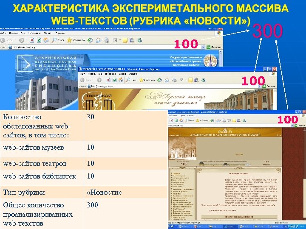Print page from museum window toolbar

click(x=224, y=121)
